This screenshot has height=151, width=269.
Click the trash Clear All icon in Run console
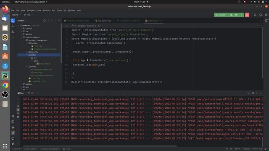(x=18, y=117)
